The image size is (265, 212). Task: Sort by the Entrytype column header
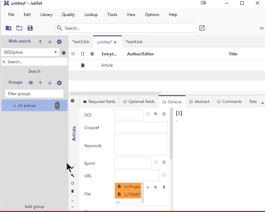pyautogui.click(x=109, y=54)
